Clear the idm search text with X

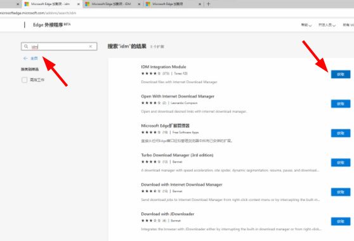91,46
